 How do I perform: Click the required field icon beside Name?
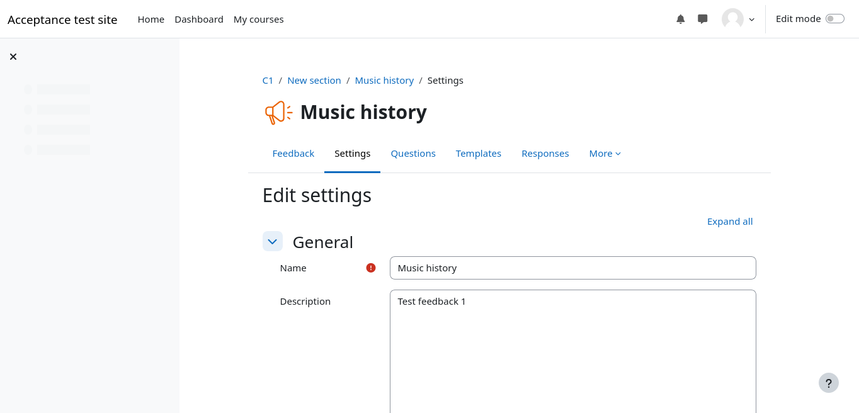(x=371, y=268)
